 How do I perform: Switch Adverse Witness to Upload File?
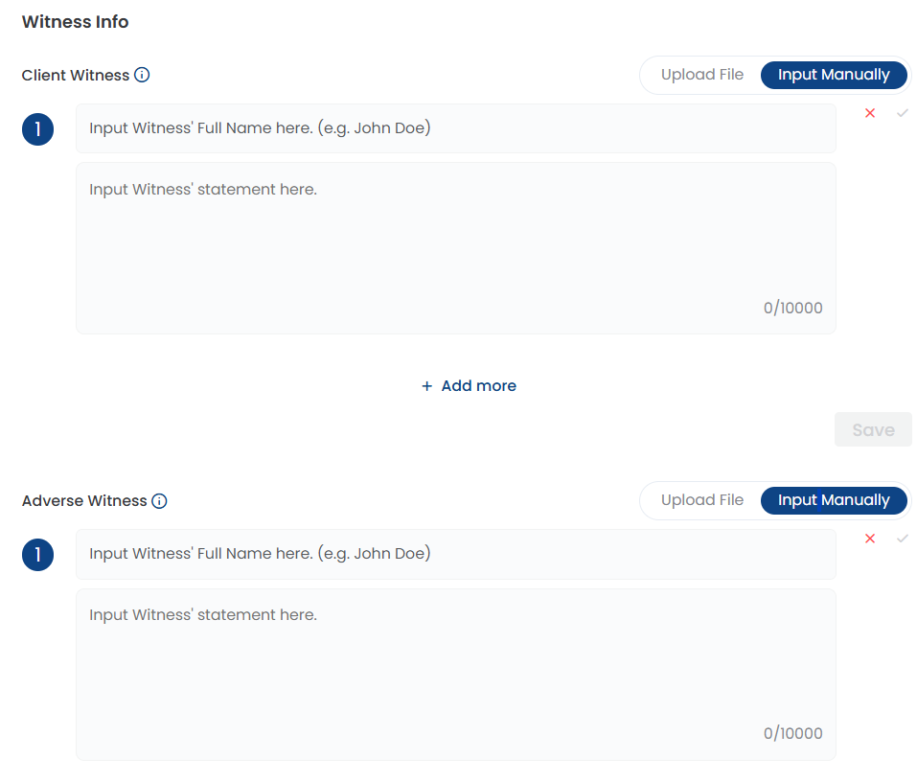701,500
